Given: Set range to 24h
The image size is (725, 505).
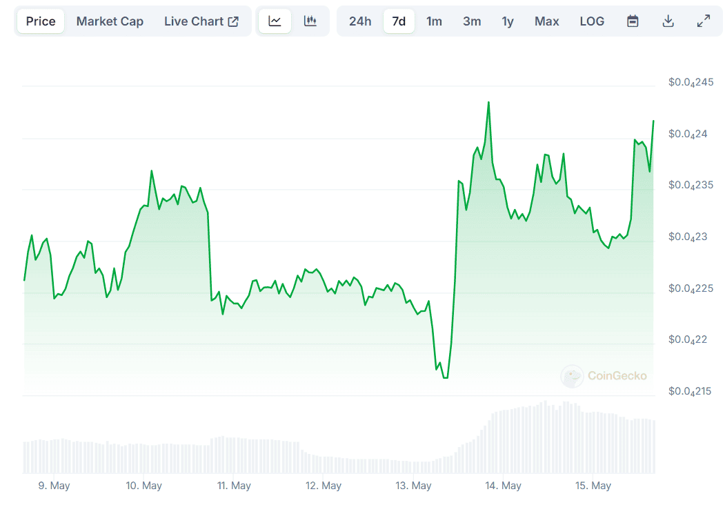Looking at the screenshot, I should [x=360, y=21].
